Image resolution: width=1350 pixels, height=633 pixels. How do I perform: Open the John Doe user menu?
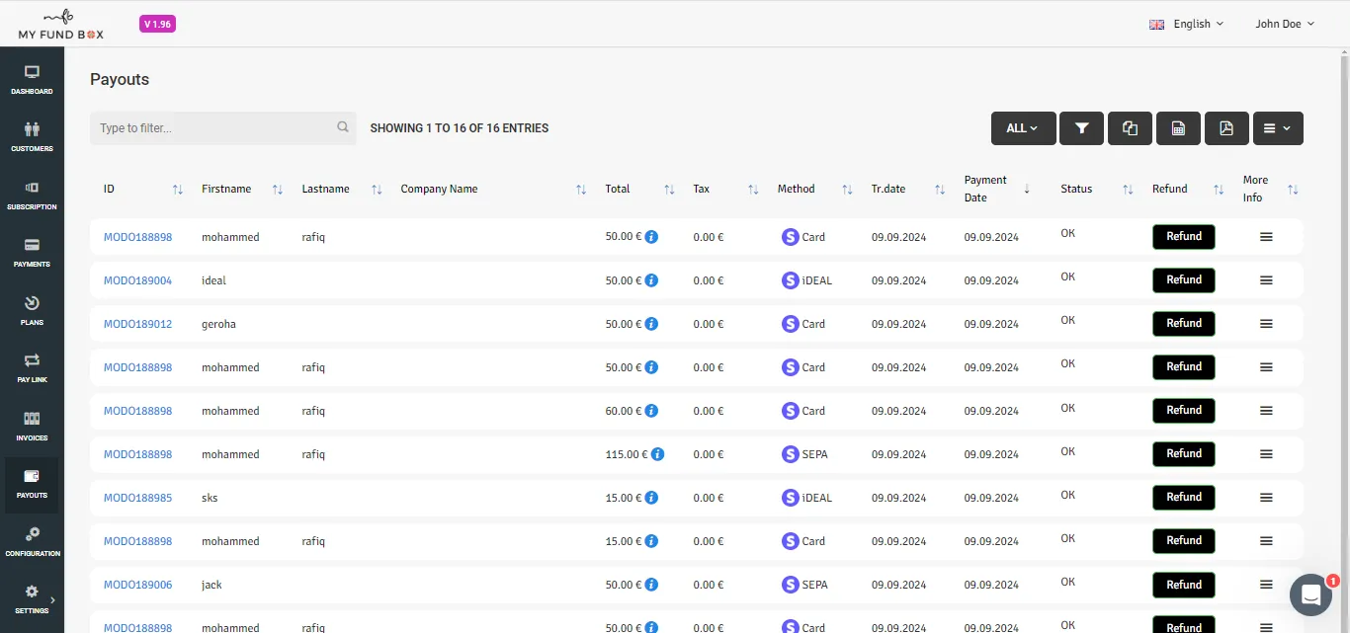point(1285,24)
